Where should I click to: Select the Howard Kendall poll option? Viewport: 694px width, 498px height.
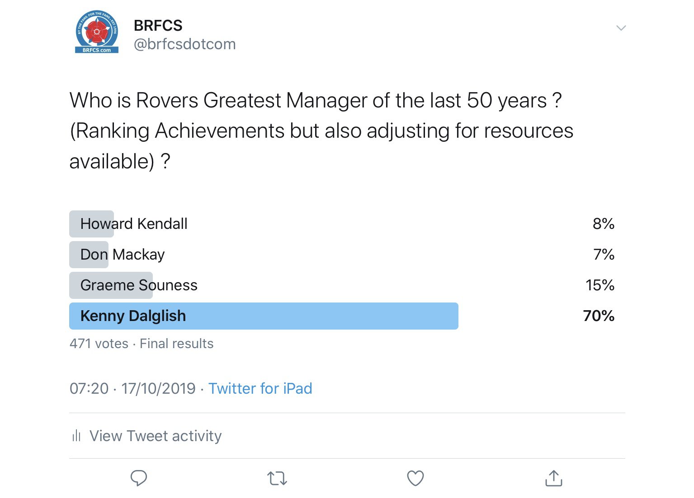pos(134,224)
